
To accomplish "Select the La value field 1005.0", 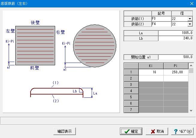I will coord(176,33).
